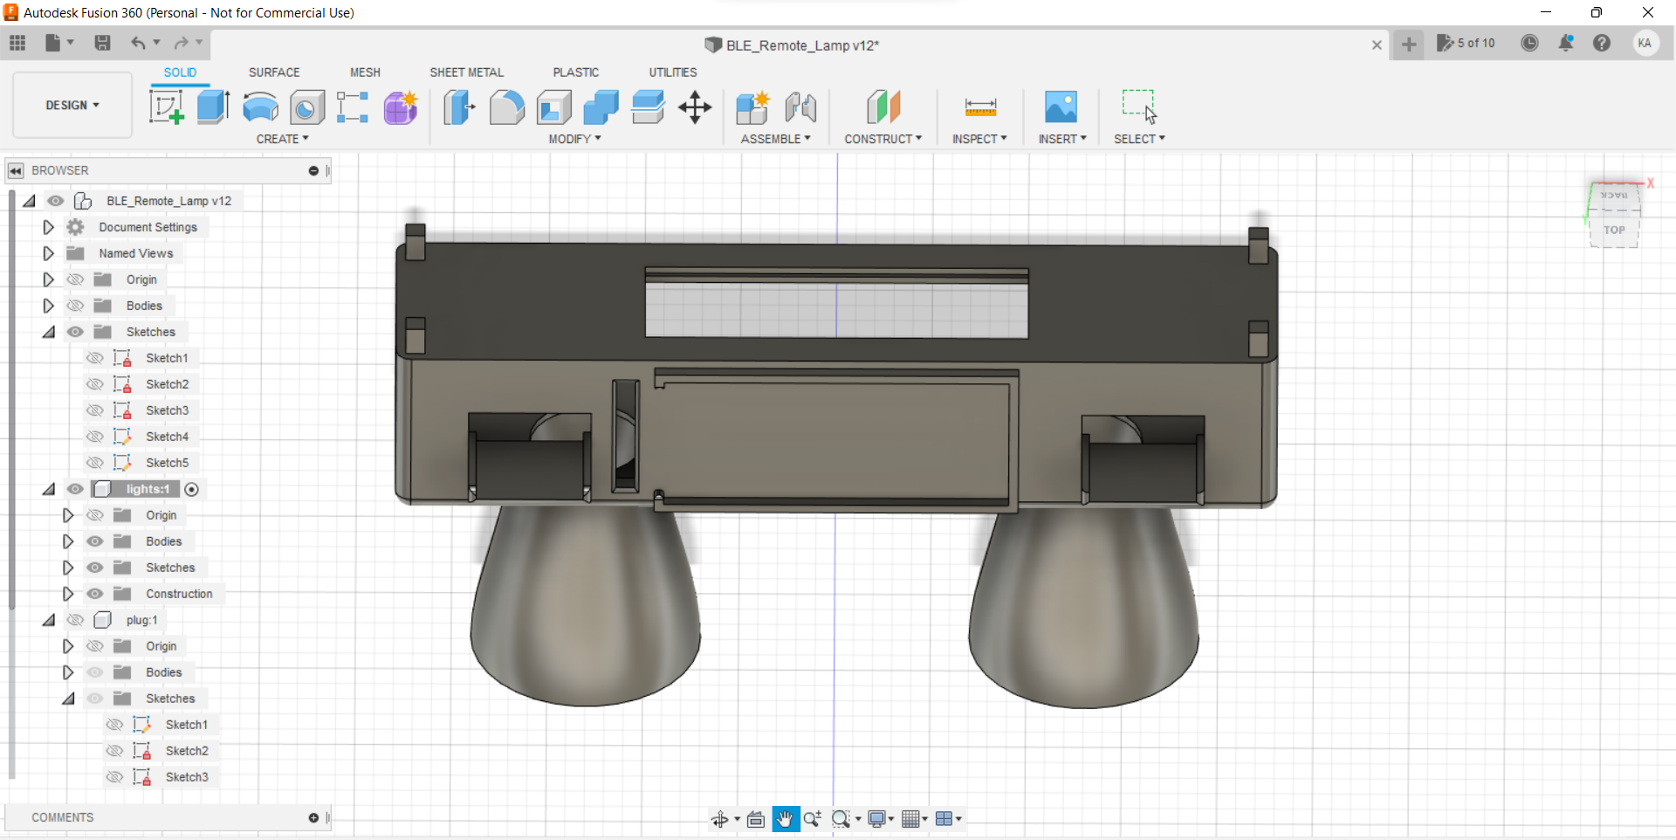This screenshot has width=1676, height=840.
Task: Expand the Document Settings tree item
Action: [48, 226]
